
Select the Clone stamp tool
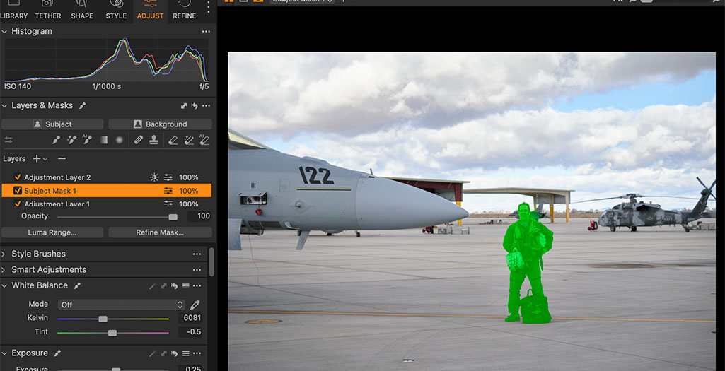pyautogui.click(x=153, y=140)
